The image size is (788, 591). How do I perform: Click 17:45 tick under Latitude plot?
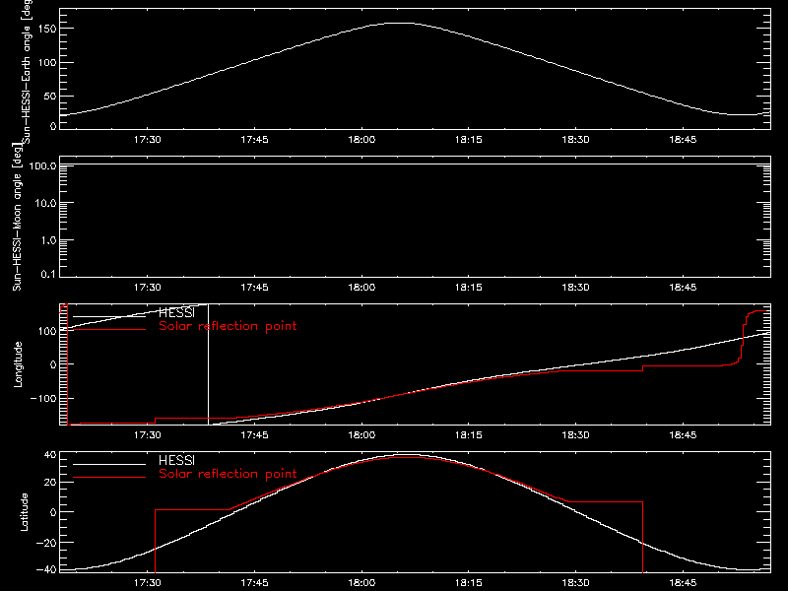(x=254, y=583)
